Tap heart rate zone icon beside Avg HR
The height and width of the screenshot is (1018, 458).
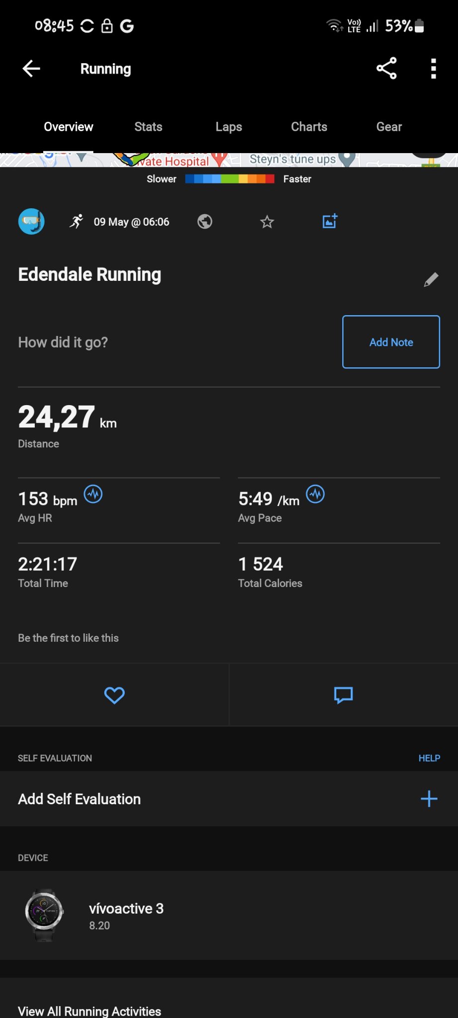pos(93,495)
